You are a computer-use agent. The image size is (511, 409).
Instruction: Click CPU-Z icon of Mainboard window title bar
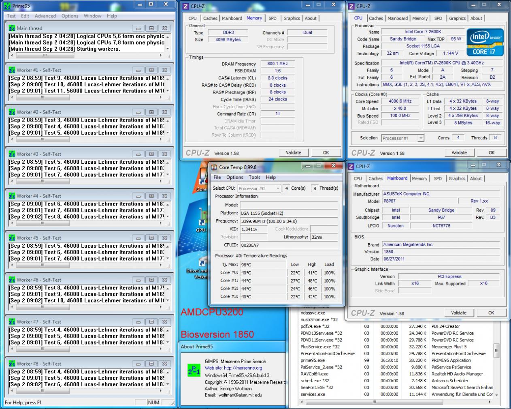[x=351, y=167]
